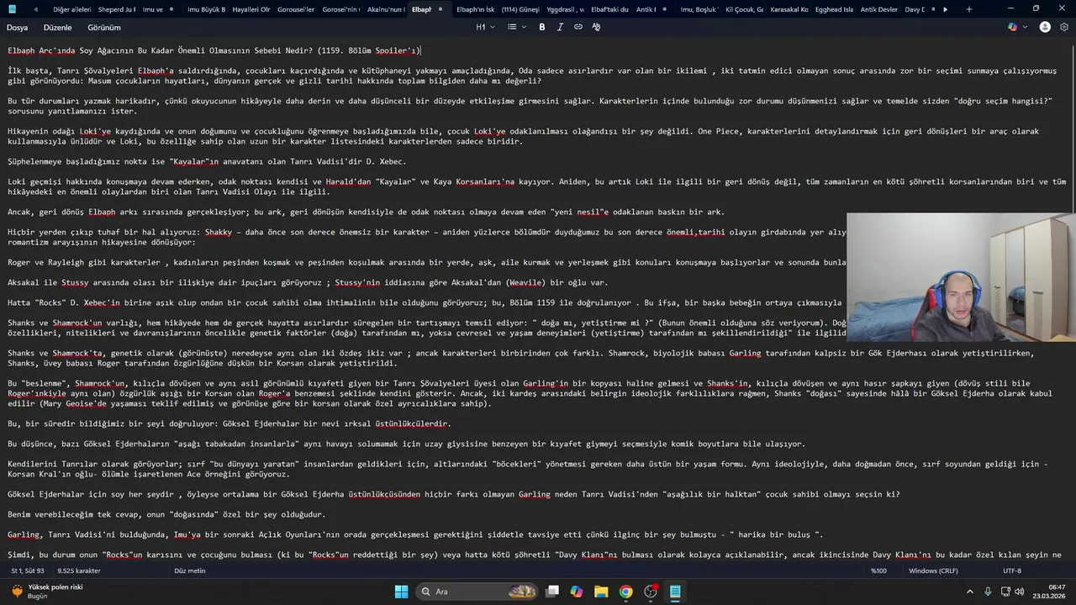
Task: Add a new tab with the plus icon
Action: 969,9
